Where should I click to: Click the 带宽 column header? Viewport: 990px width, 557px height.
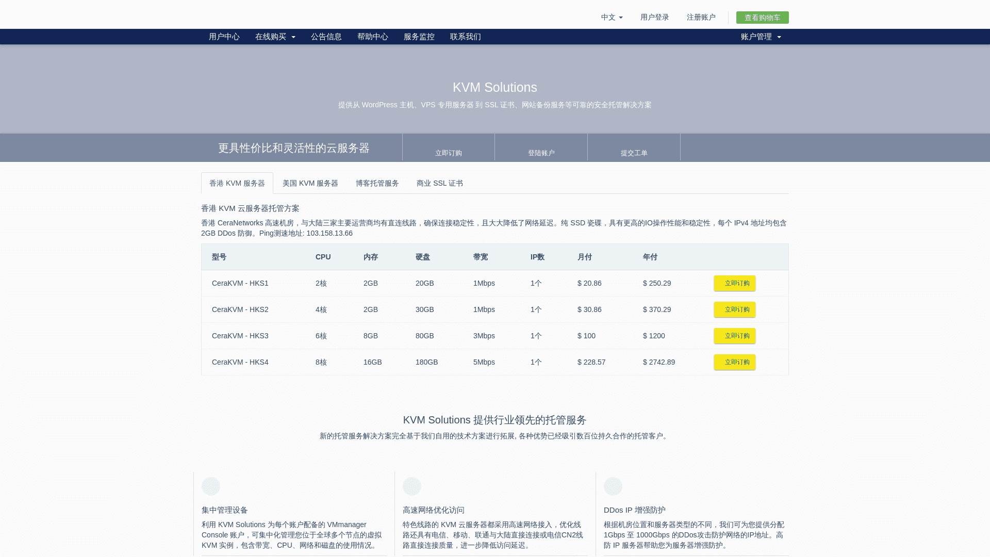pyautogui.click(x=481, y=257)
